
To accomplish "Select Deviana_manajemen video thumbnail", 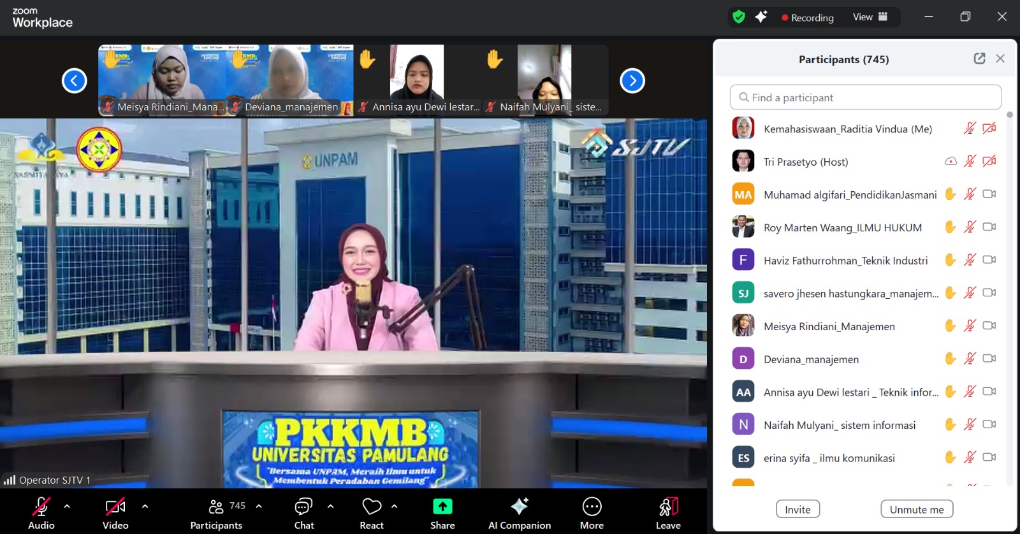I will (289, 80).
